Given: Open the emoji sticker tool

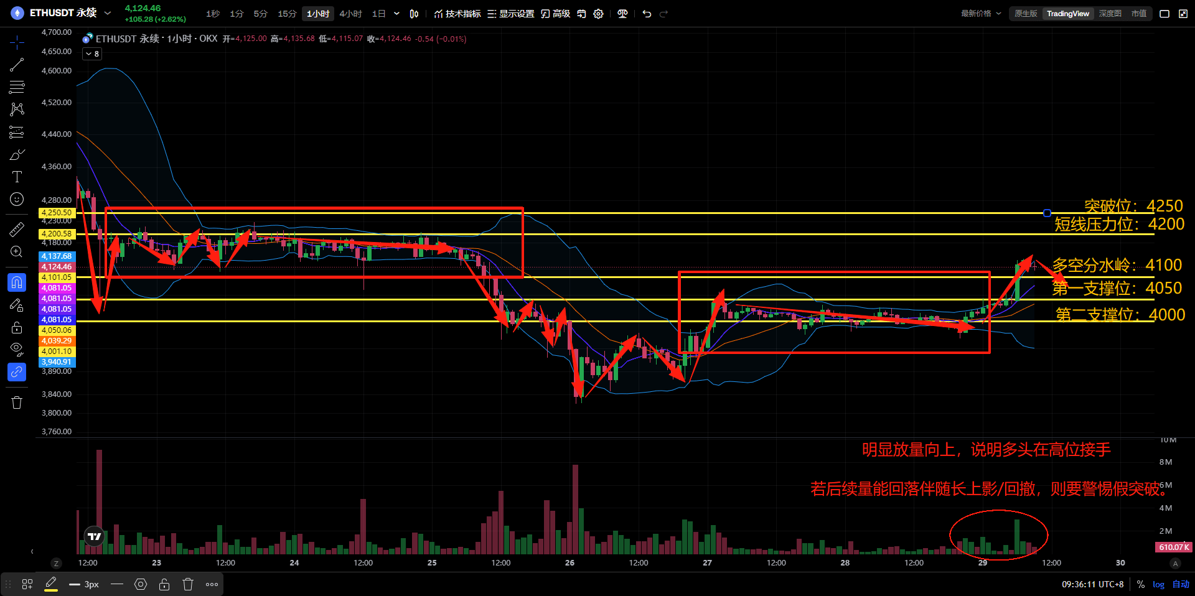Looking at the screenshot, I should point(17,199).
